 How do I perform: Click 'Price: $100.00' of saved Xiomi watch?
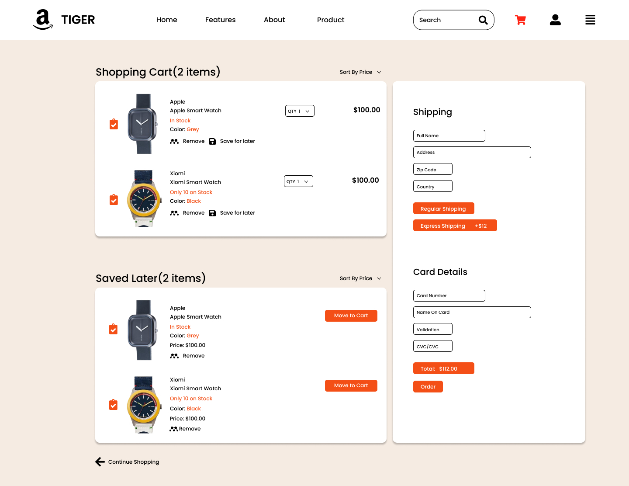[187, 419]
